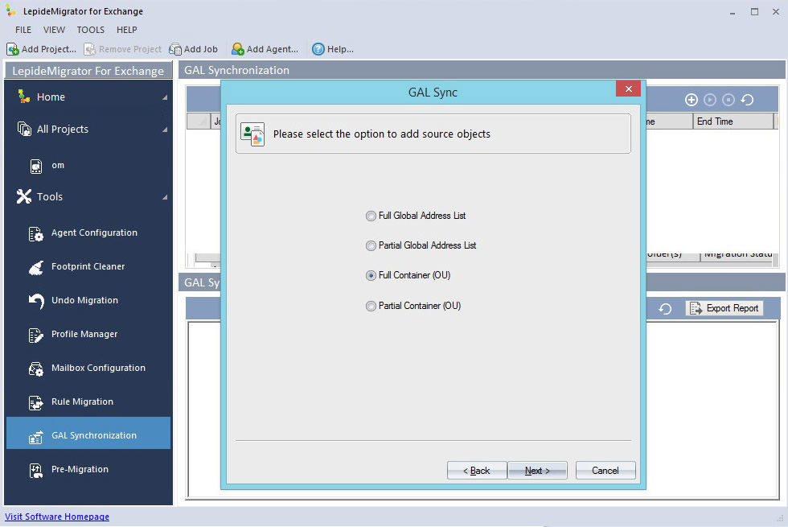The image size is (788, 527).
Task: Open the TOOLS menu
Action: (x=90, y=30)
